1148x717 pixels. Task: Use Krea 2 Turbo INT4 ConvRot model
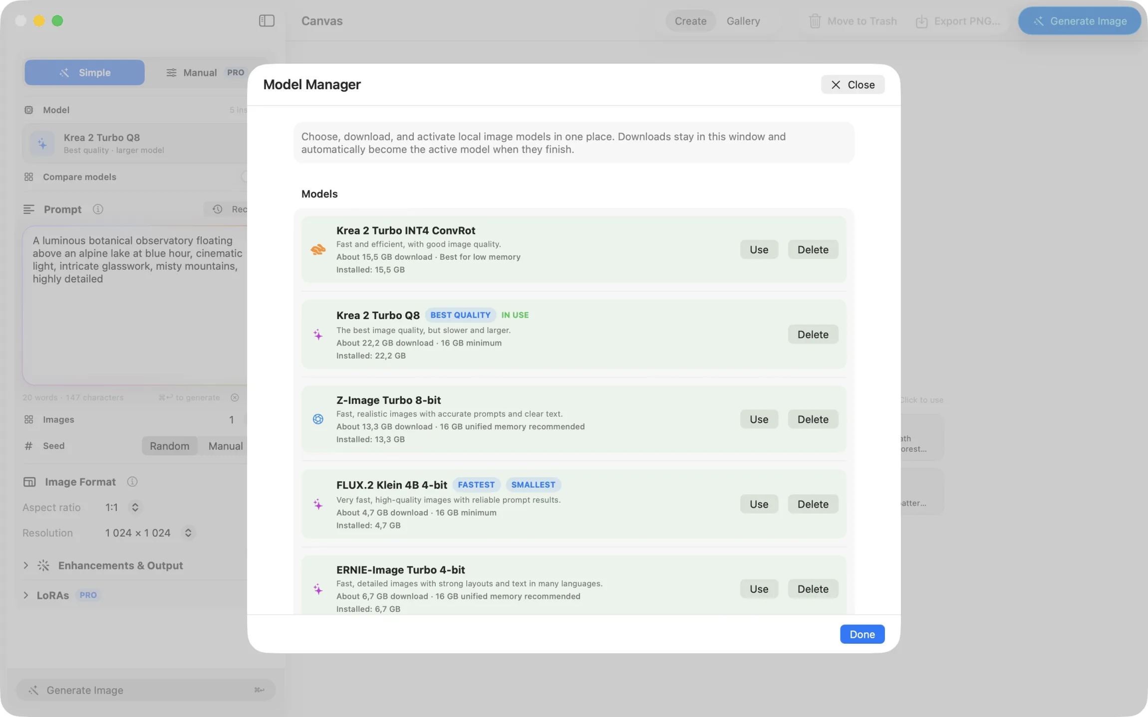pyautogui.click(x=759, y=249)
